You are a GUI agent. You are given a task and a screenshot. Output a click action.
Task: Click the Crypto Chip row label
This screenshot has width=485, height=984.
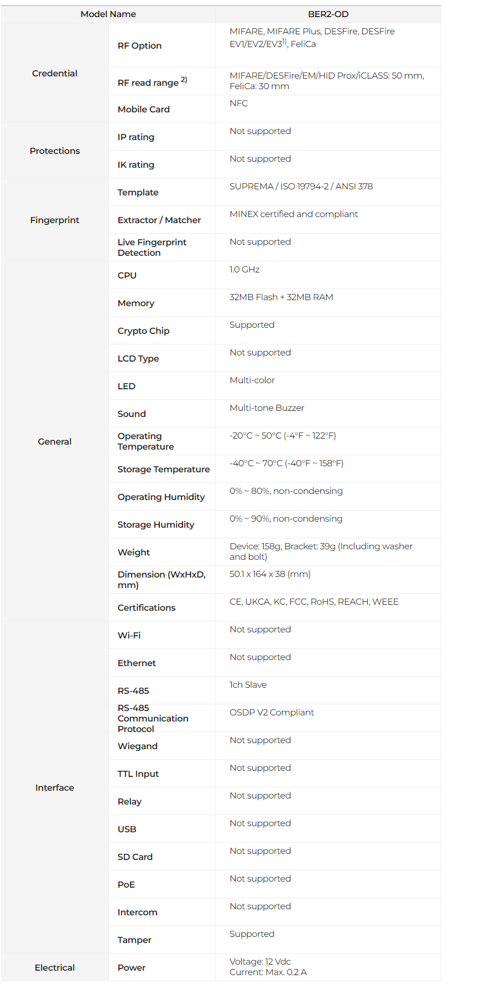tap(143, 331)
